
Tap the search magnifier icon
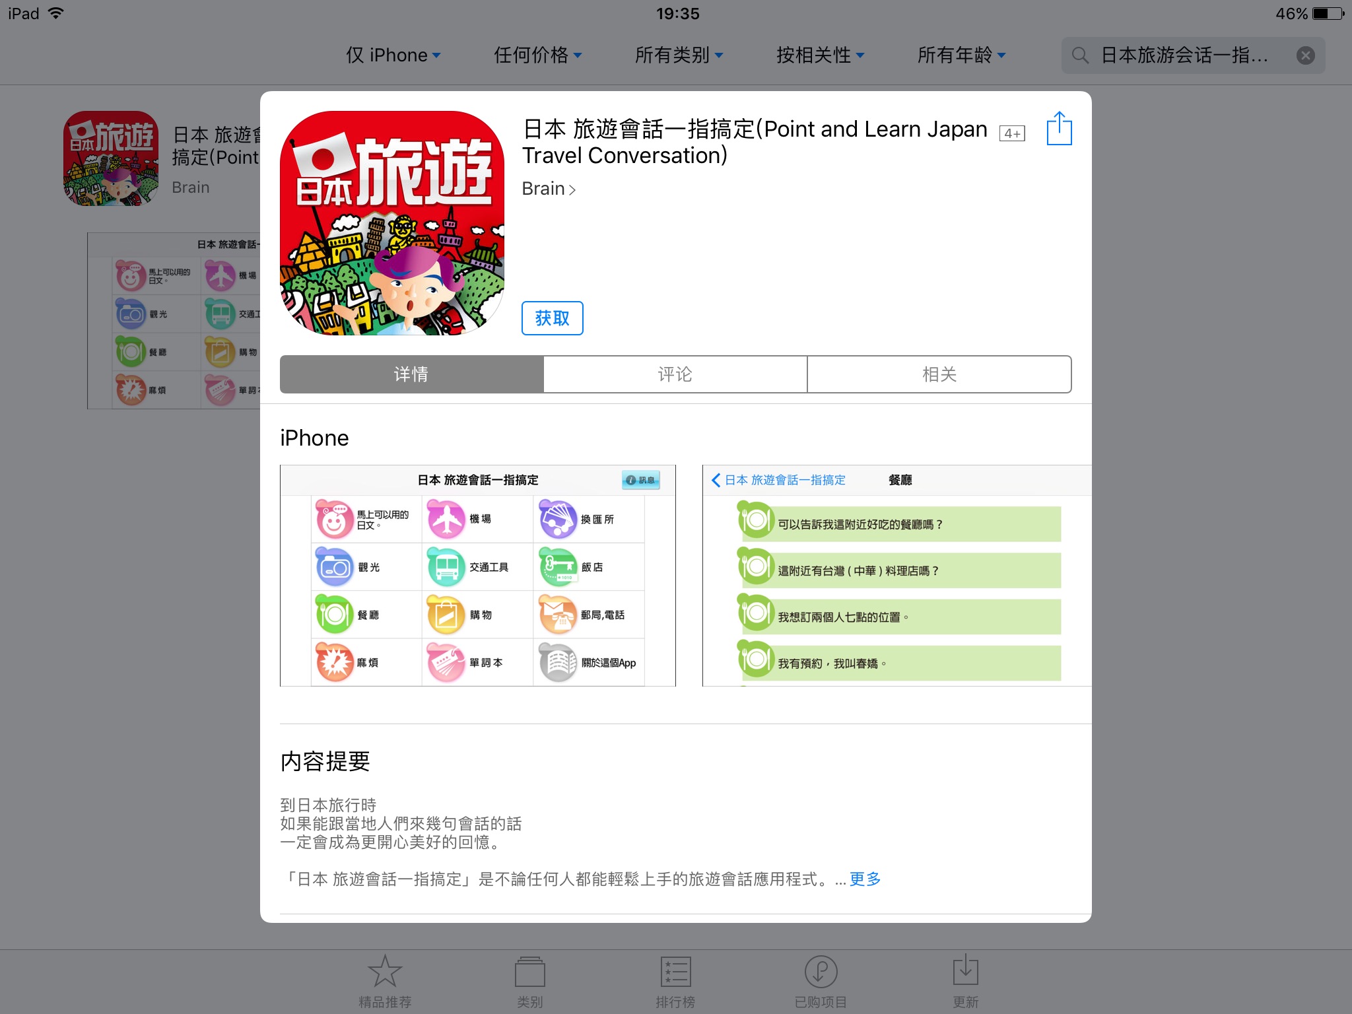(x=1080, y=55)
